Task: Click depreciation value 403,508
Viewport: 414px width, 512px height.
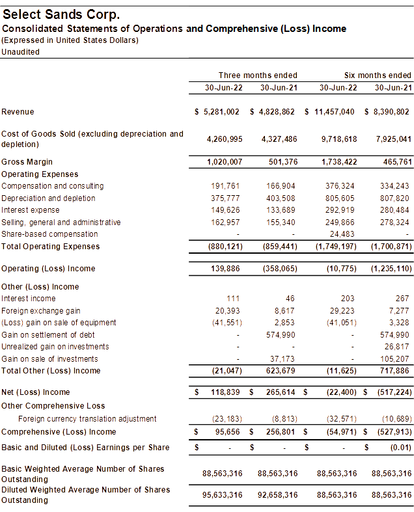Action: [x=281, y=198]
